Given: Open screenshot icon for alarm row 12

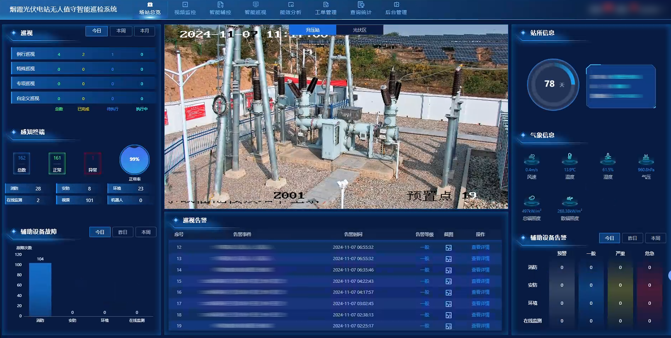Looking at the screenshot, I should [x=448, y=248].
